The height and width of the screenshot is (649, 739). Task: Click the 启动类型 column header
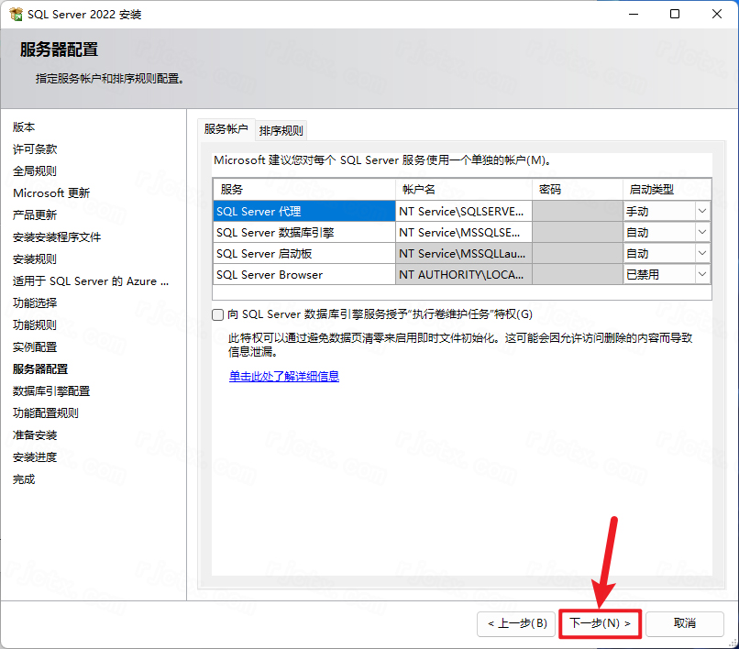coord(667,190)
